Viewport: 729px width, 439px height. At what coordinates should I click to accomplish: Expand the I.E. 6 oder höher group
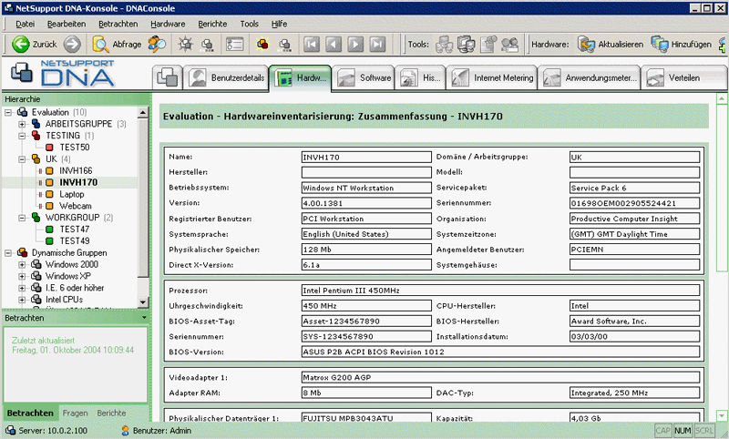click(x=22, y=288)
